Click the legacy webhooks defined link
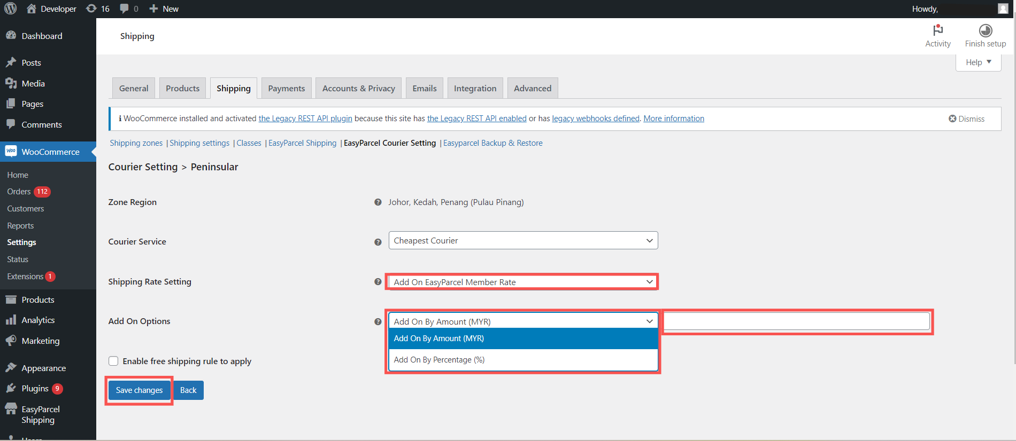Image resolution: width=1016 pixels, height=441 pixels. [596, 119]
